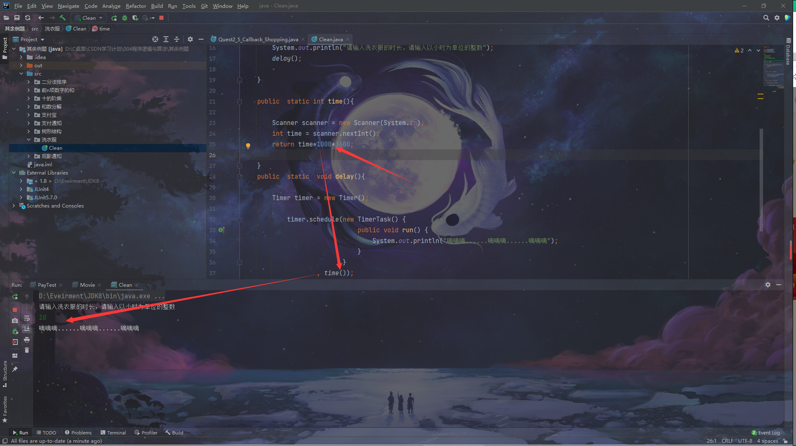Build project with the hammer icon
This screenshot has width=796, height=446.
coord(63,18)
